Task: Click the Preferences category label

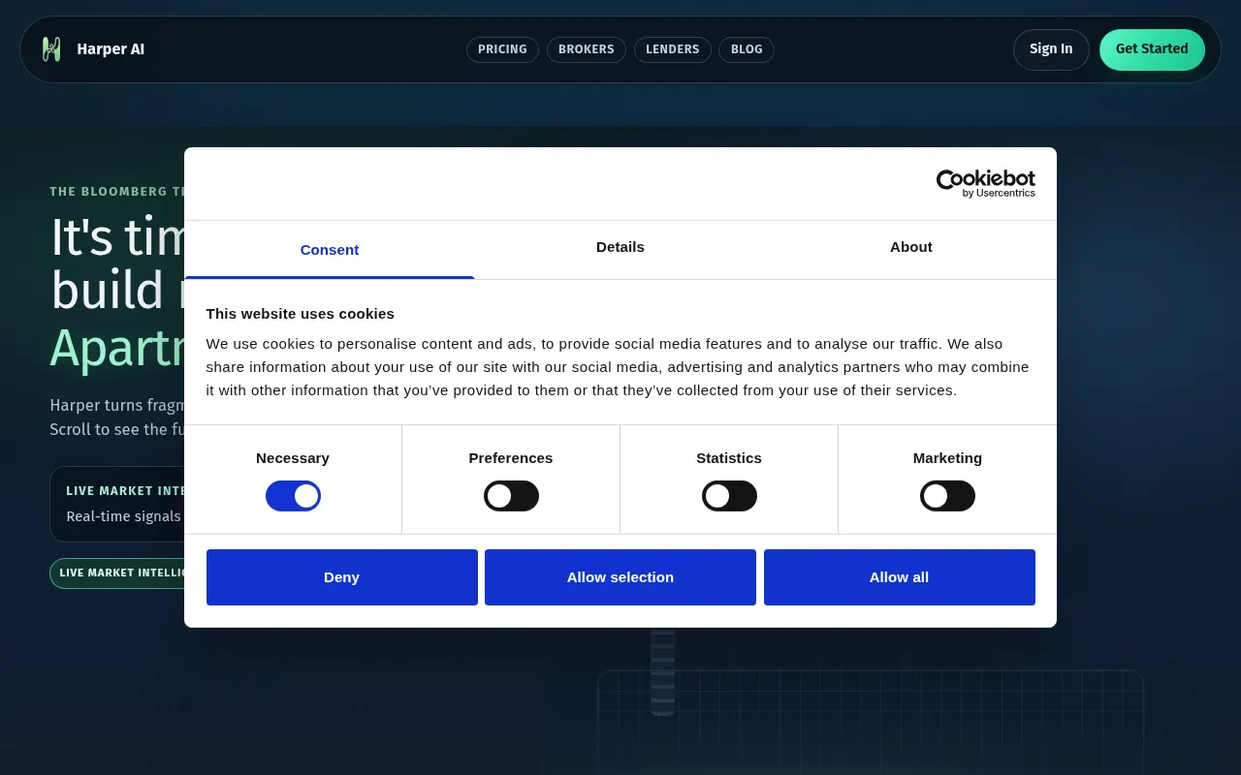Action: pos(511,458)
